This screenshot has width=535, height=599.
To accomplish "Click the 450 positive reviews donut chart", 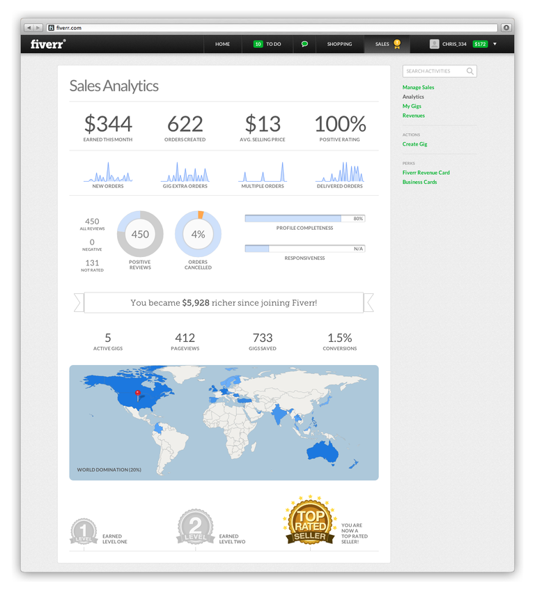I will 140,234.
